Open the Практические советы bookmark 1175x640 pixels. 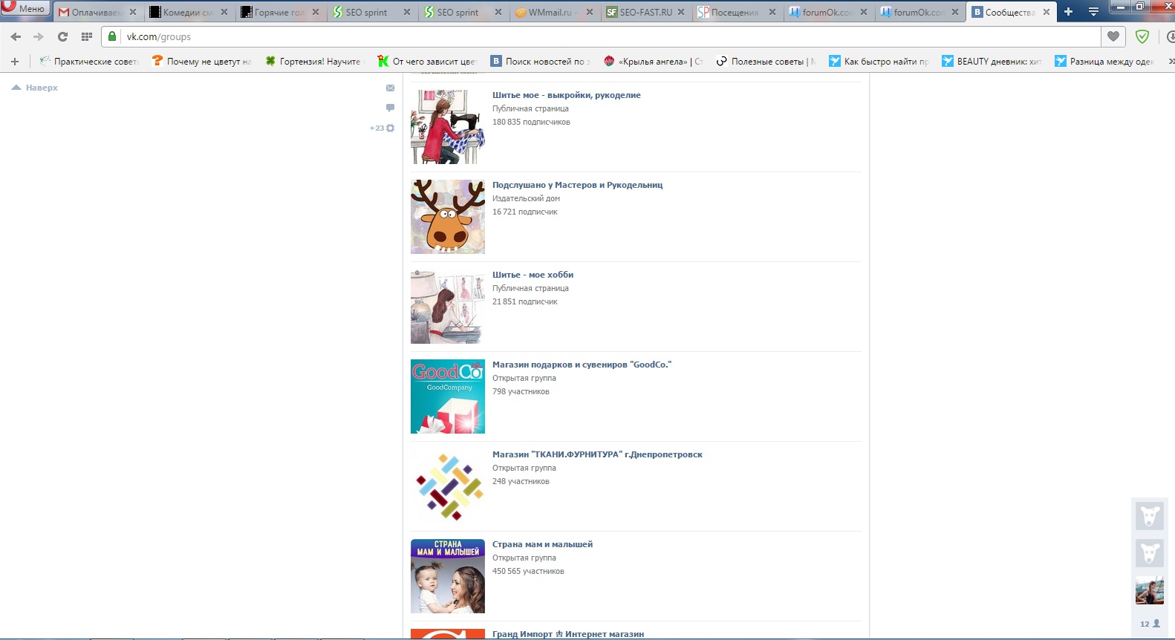pos(89,62)
